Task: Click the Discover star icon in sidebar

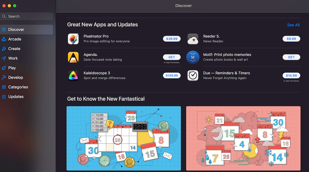Action: click(x=4, y=30)
